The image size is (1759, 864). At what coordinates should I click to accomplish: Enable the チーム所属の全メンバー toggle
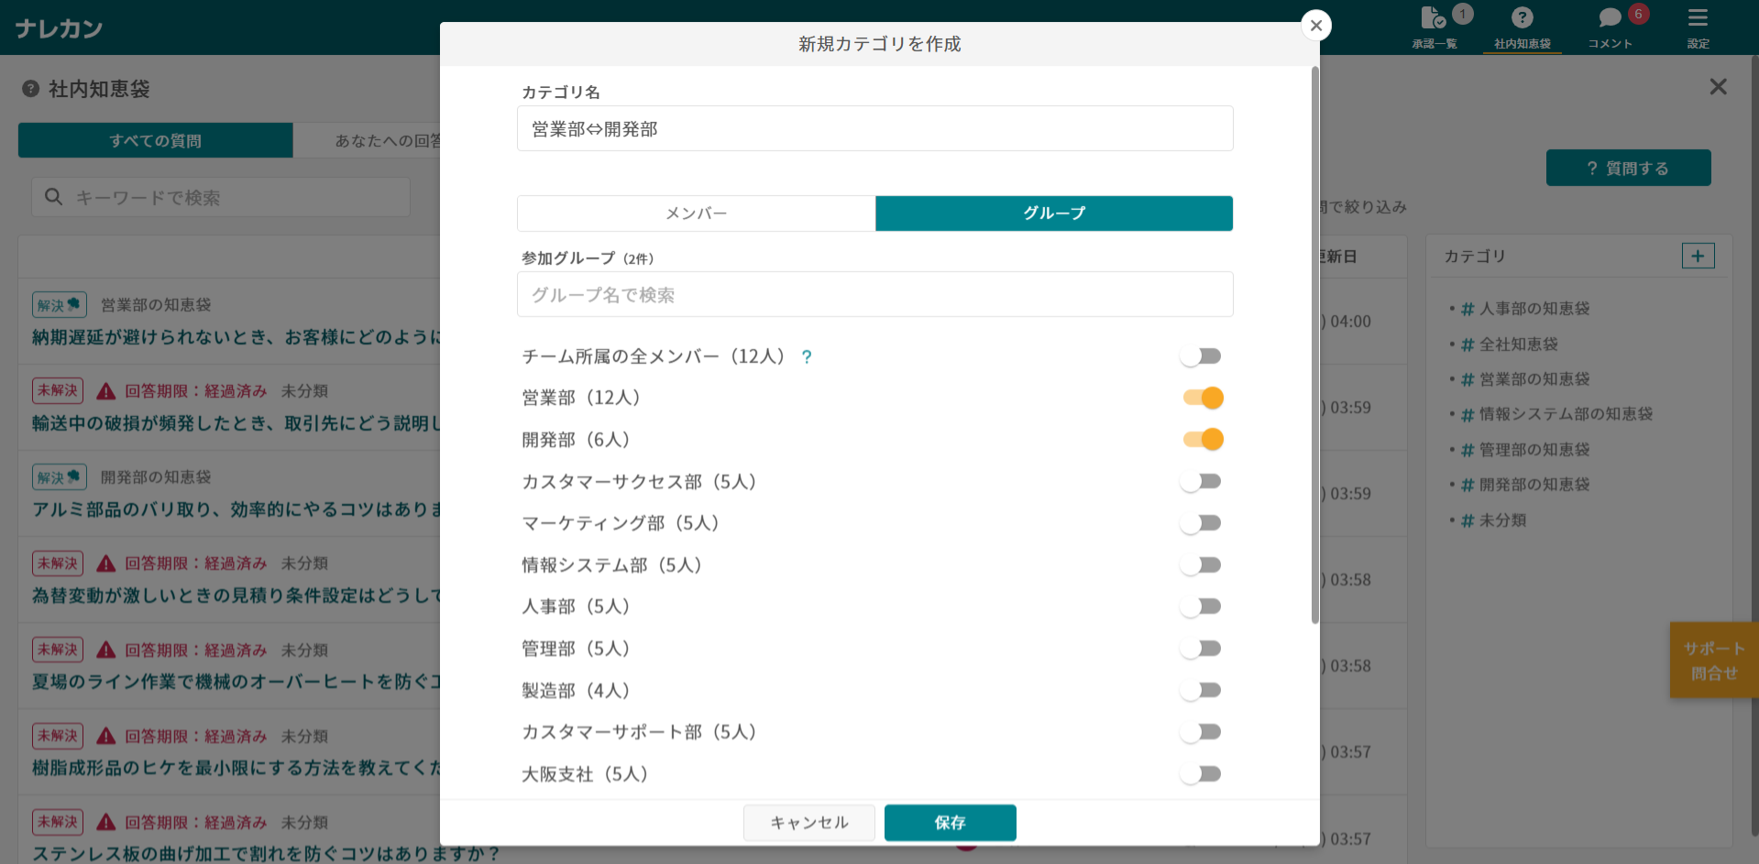click(x=1202, y=355)
